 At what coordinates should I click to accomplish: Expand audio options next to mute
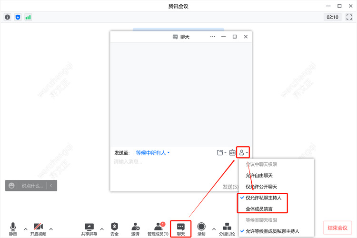pos(26,229)
